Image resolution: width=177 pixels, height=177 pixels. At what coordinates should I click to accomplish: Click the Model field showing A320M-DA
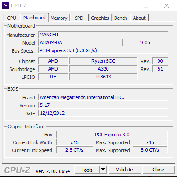pos(79,42)
